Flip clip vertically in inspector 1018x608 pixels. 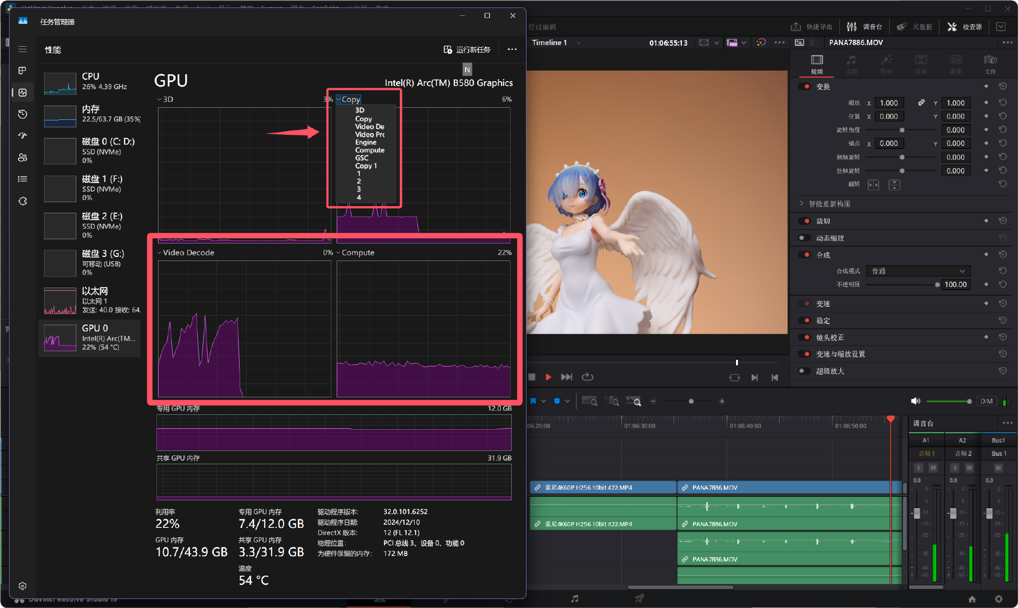tap(894, 185)
